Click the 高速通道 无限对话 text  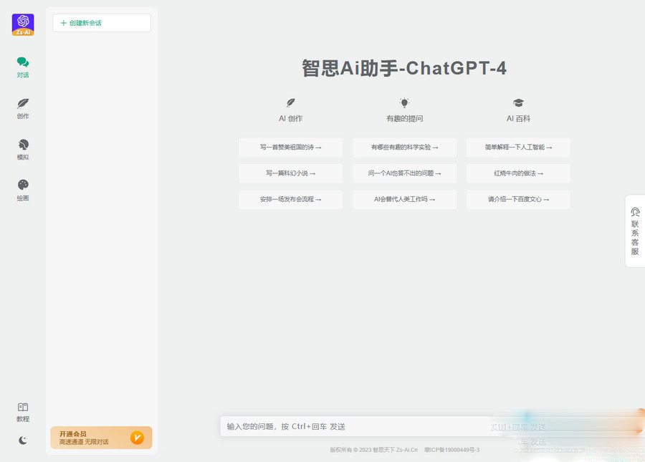(84, 442)
